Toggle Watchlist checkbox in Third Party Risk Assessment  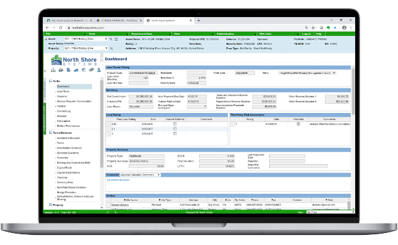click(298, 124)
